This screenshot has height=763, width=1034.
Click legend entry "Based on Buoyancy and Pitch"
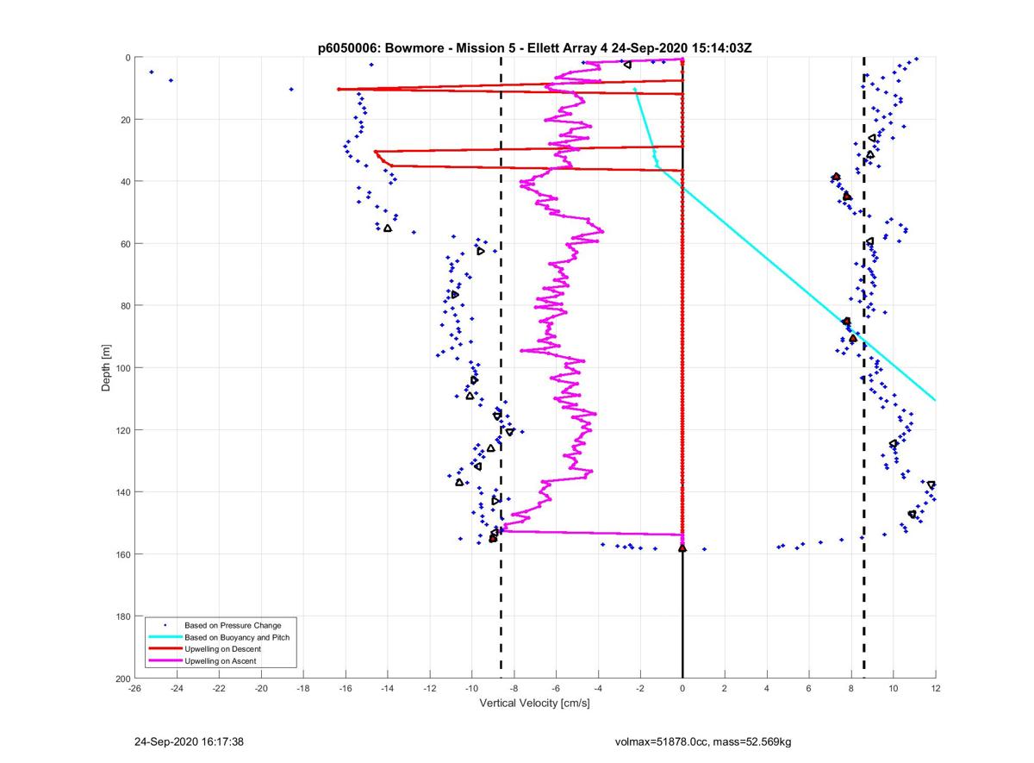[x=238, y=637]
